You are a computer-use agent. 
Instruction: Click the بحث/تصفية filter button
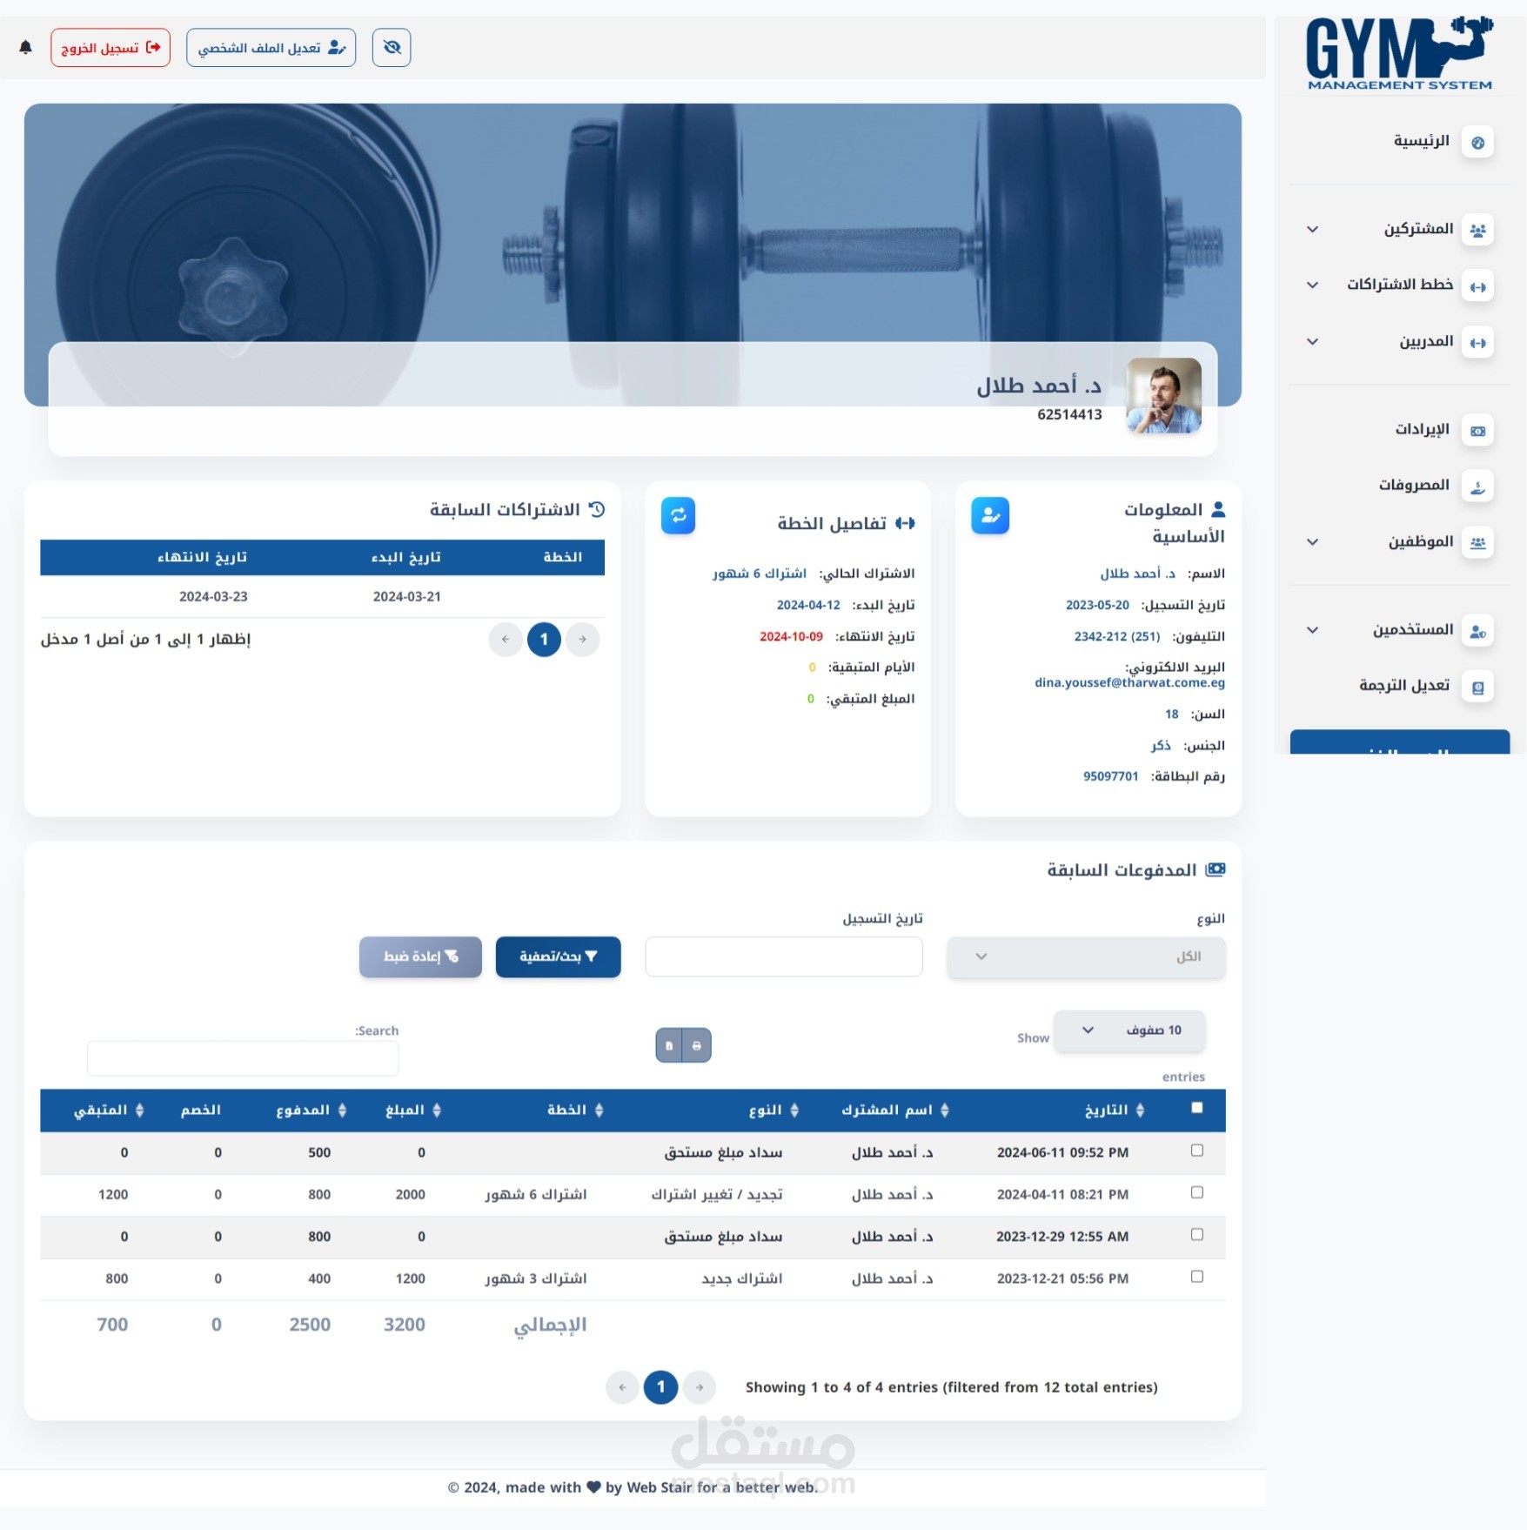559,957
